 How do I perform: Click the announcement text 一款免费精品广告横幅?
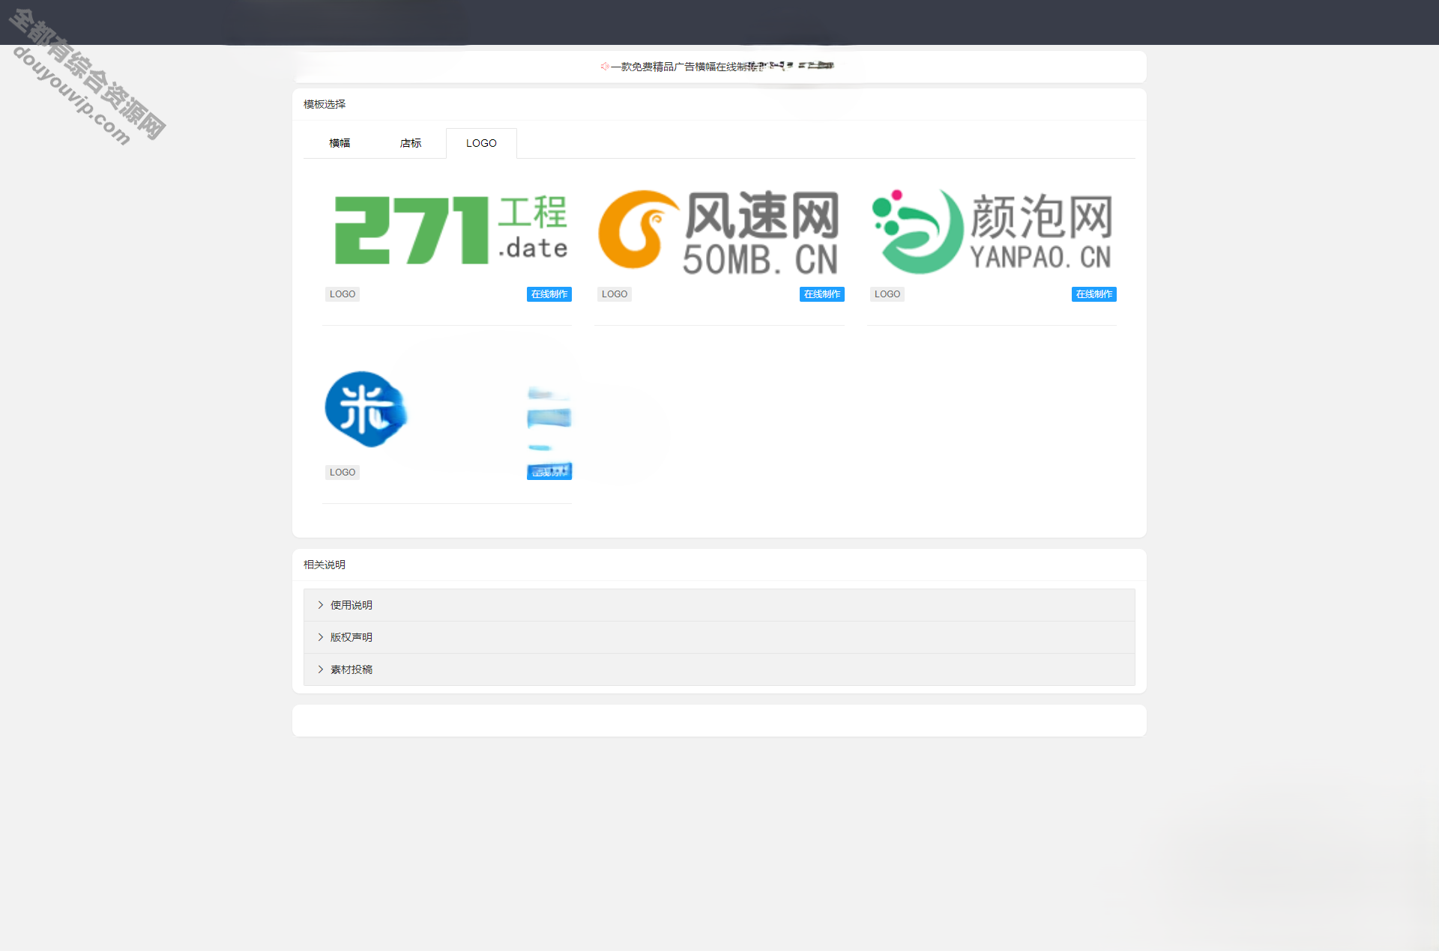(x=663, y=67)
